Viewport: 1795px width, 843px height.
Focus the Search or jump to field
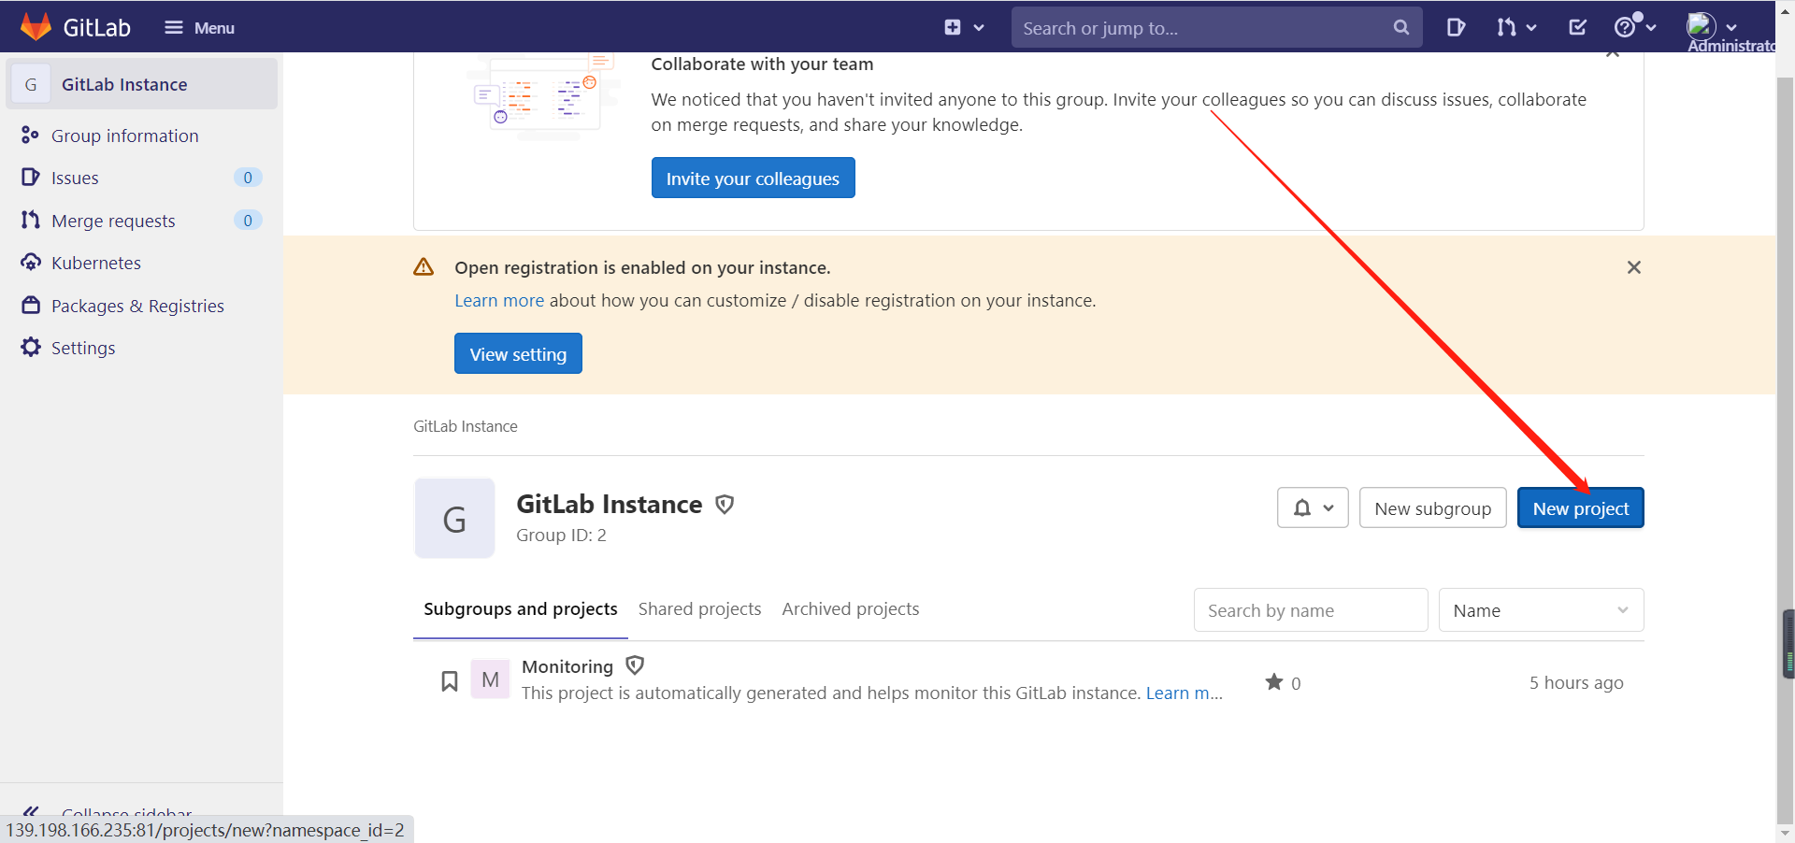pyautogui.click(x=1216, y=28)
